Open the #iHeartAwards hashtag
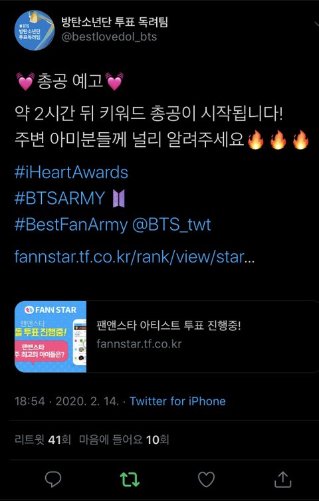319x501 pixels. (71, 173)
